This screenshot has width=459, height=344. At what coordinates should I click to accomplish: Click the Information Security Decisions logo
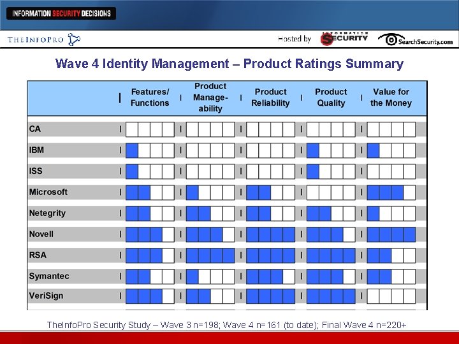[x=61, y=13]
